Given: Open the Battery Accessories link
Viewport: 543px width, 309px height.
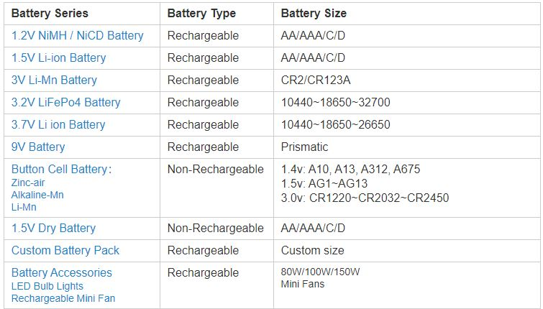Looking at the screenshot, I should coord(62,272).
